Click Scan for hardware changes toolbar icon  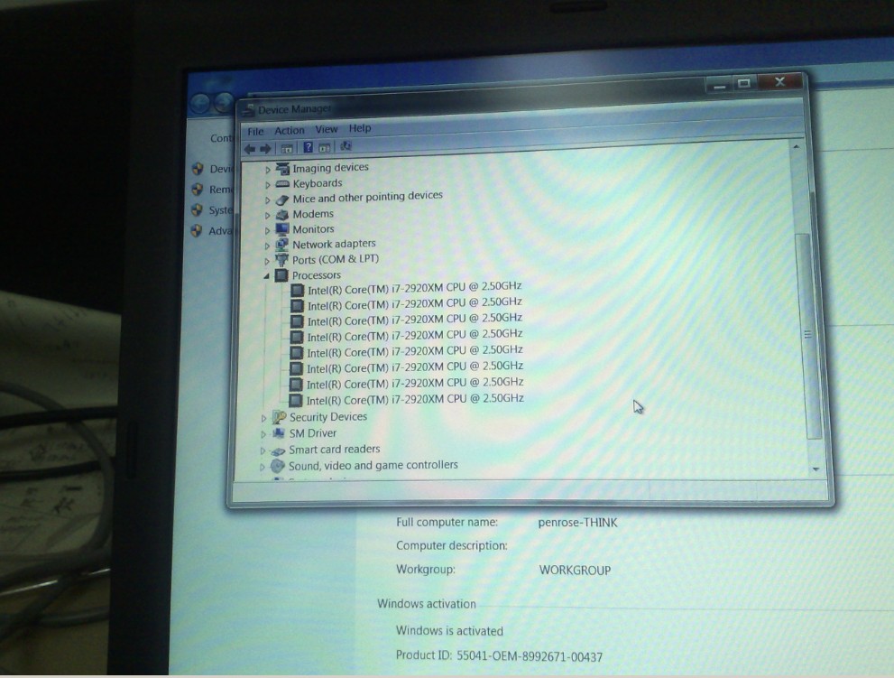pos(346,146)
